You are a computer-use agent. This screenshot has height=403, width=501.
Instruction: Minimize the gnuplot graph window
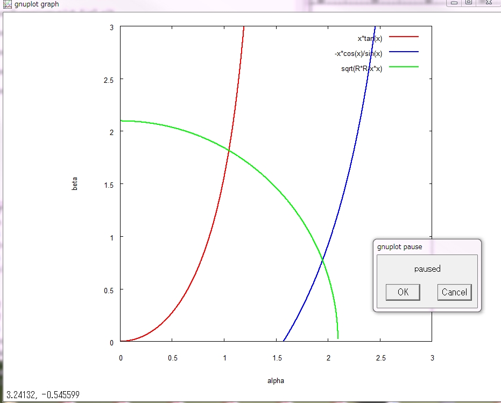454,3
